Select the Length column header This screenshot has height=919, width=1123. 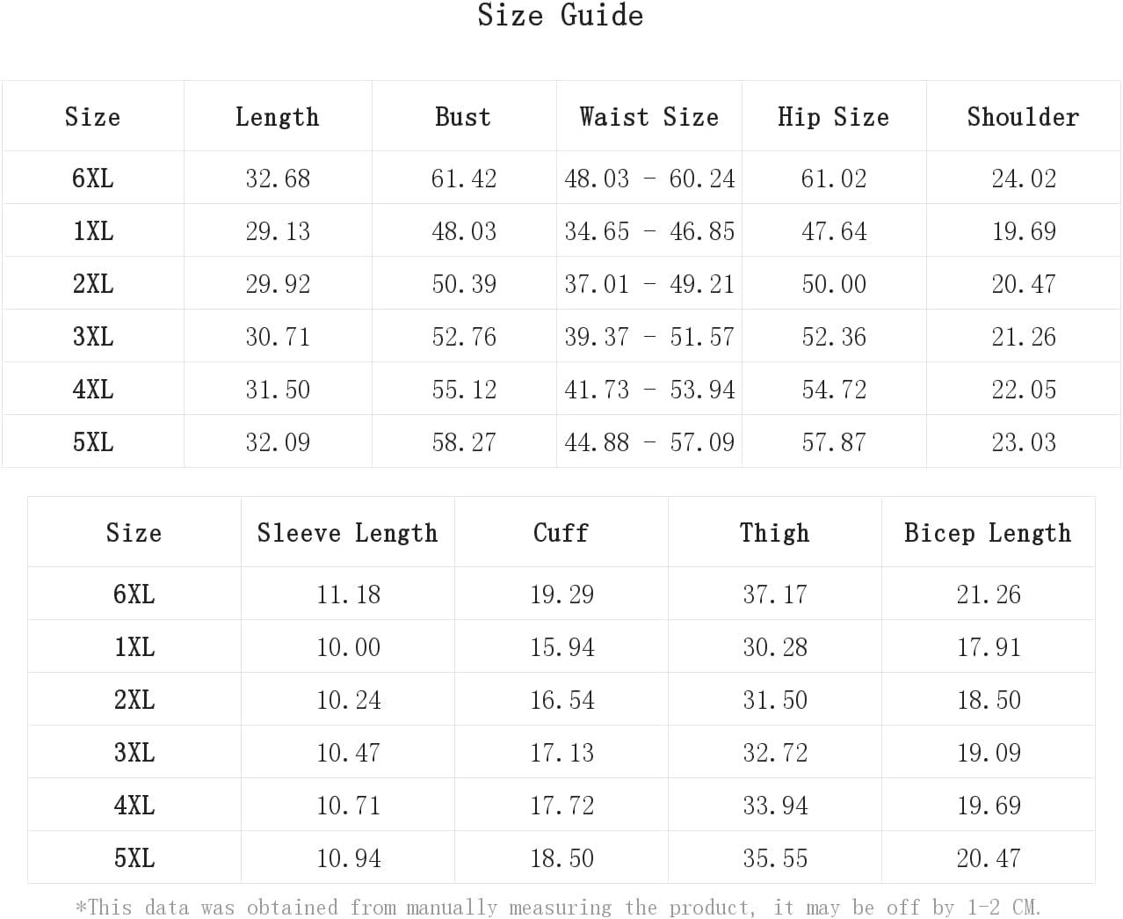point(278,117)
